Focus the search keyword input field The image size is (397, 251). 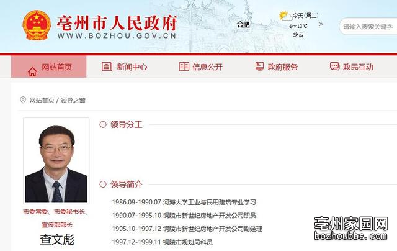(368, 26)
